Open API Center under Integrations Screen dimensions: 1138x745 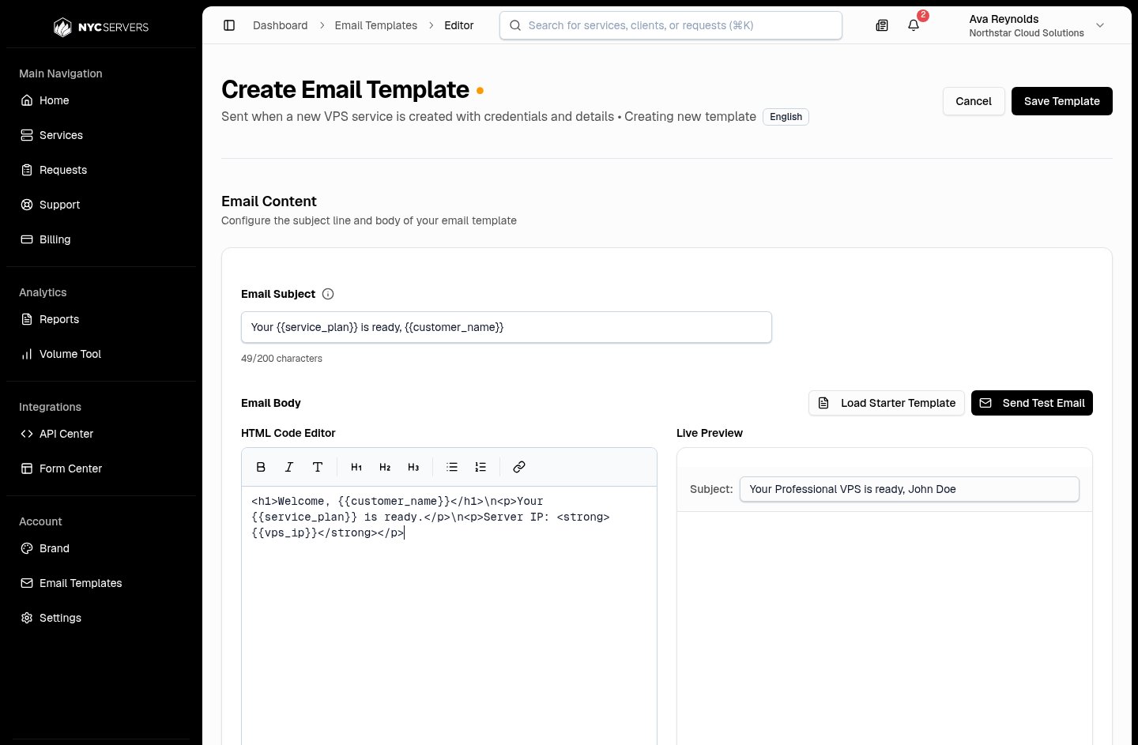point(101,434)
